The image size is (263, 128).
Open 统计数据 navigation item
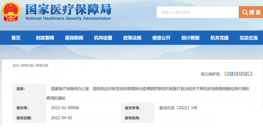(x=190, y=38)
